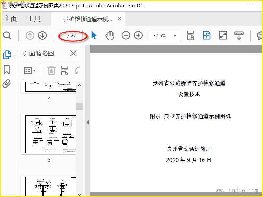This screenshot has width=263, height=197.
Task: Select the 养护检修通道示例... document tab
Action: pyautogui.click(x=87, y=19)
